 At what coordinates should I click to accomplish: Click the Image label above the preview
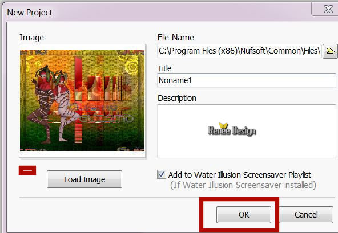point(31,38)
